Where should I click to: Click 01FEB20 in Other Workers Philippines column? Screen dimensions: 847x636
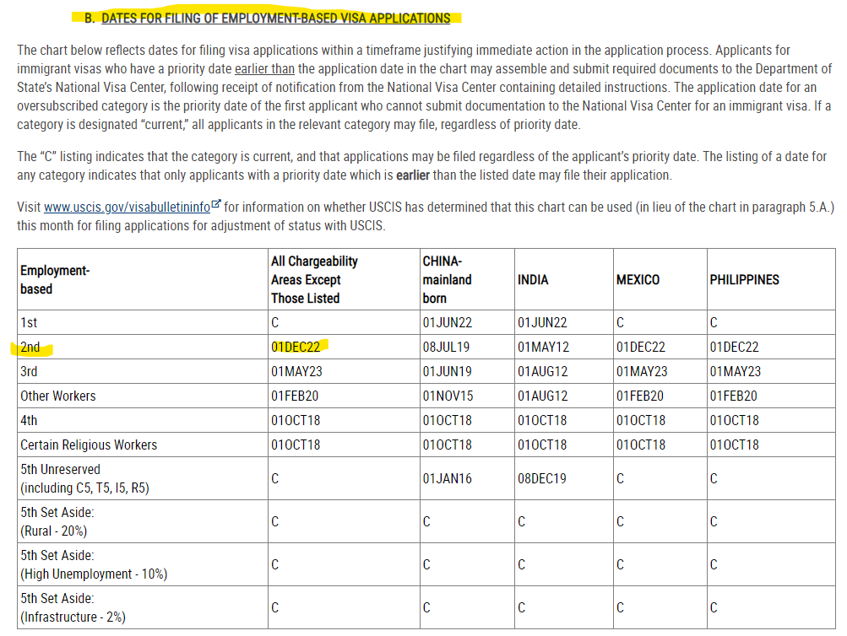(734, 396)
